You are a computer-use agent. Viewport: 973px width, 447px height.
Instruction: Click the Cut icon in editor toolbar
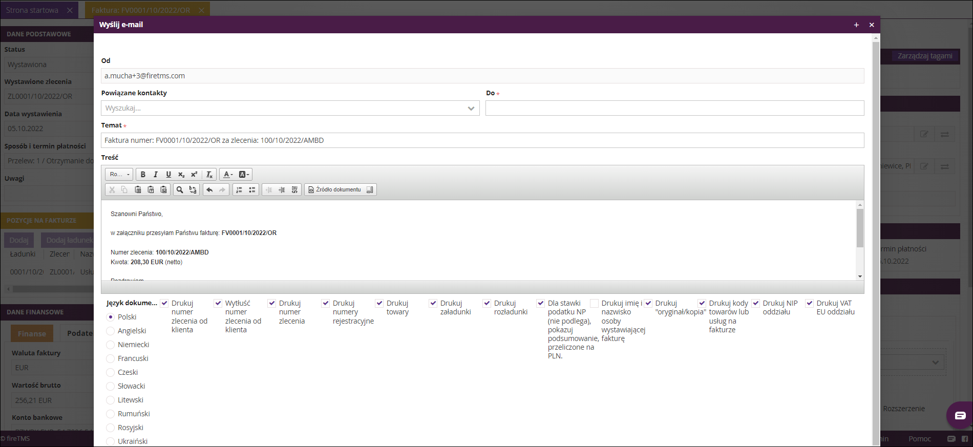coord(112,189)
